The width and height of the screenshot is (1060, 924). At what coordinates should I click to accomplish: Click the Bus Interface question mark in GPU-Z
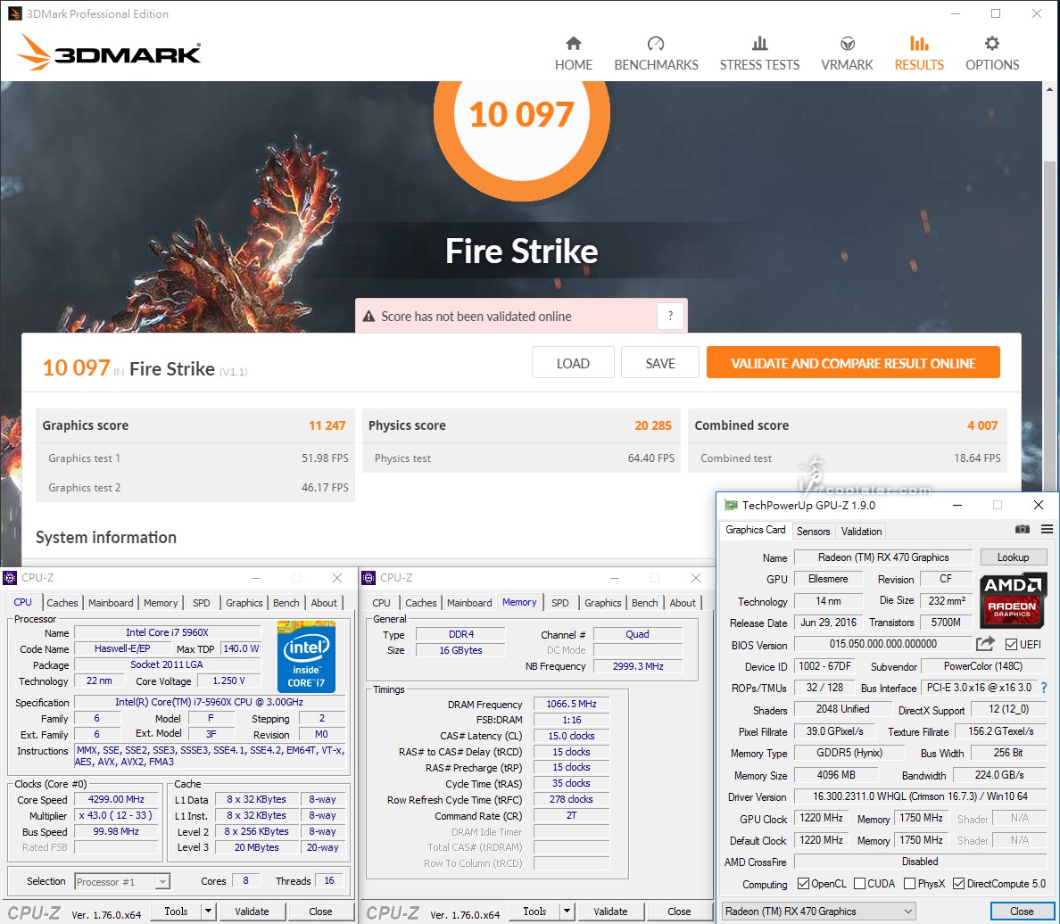1044,688
